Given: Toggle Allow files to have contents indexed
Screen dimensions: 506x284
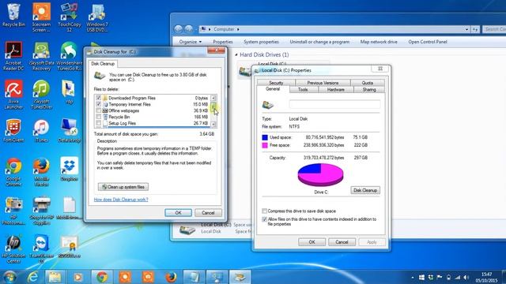Looking at the screenshot, I should pos(264,219).
